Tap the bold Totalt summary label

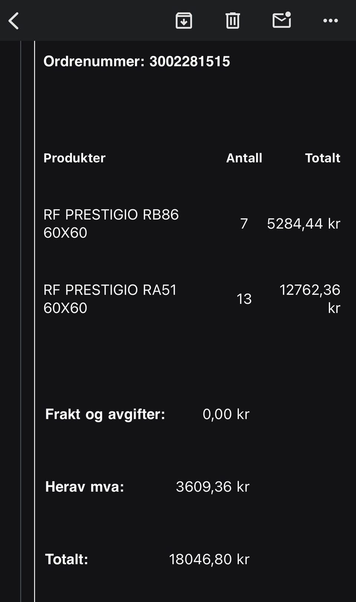point(66,559)
